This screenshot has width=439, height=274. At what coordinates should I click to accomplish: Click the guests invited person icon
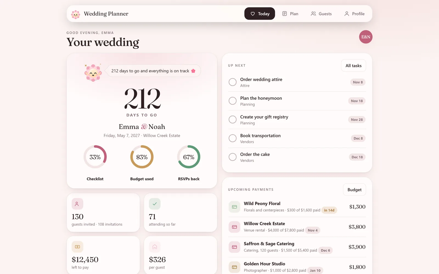(x=77, y=204)
